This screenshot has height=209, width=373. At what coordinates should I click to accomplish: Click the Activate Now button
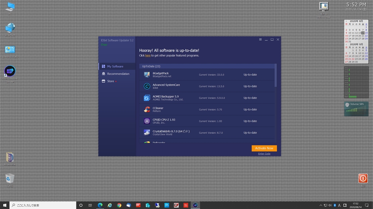[264, 148]
